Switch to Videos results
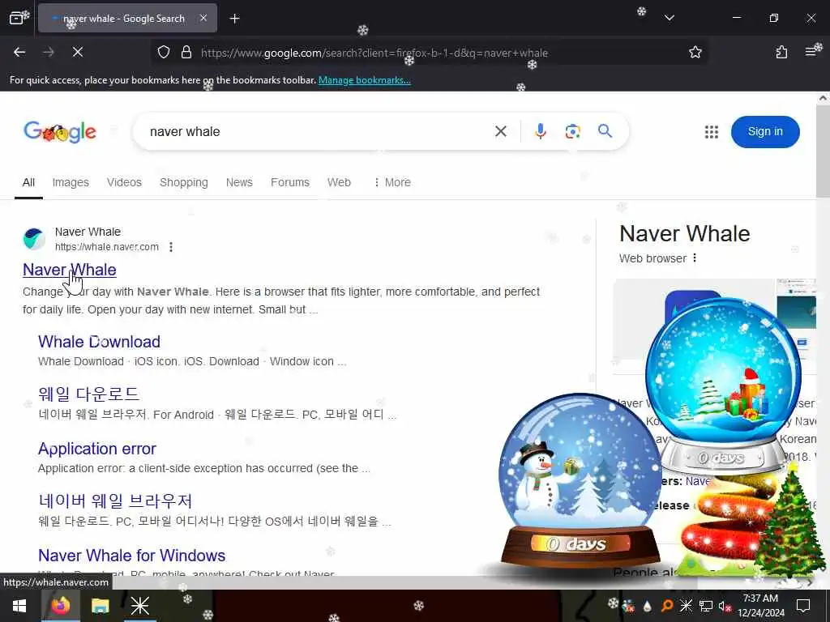830x622 pixels. pyautogui.click(x=124, y=182)
